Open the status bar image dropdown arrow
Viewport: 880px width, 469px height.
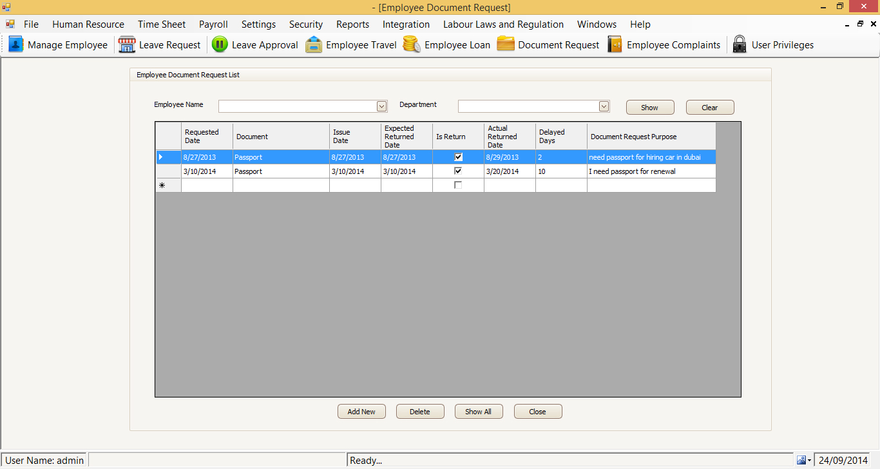tap(809, 461)
